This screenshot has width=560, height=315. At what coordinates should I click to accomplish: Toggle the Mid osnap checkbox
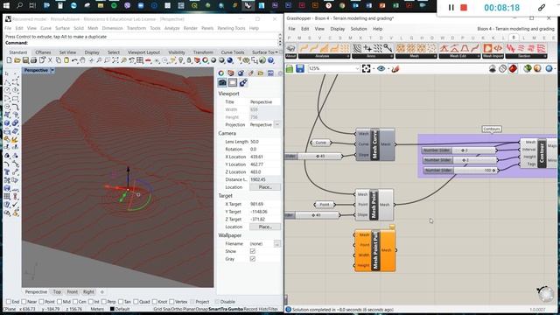(59, 302)
